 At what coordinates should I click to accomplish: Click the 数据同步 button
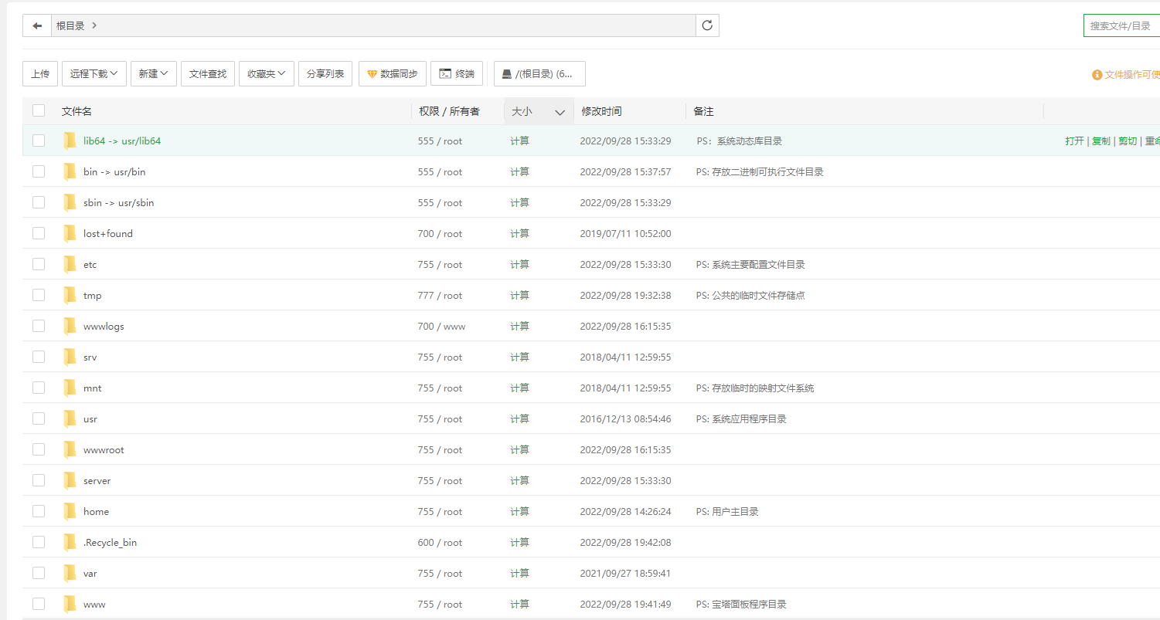coord(393,73)
